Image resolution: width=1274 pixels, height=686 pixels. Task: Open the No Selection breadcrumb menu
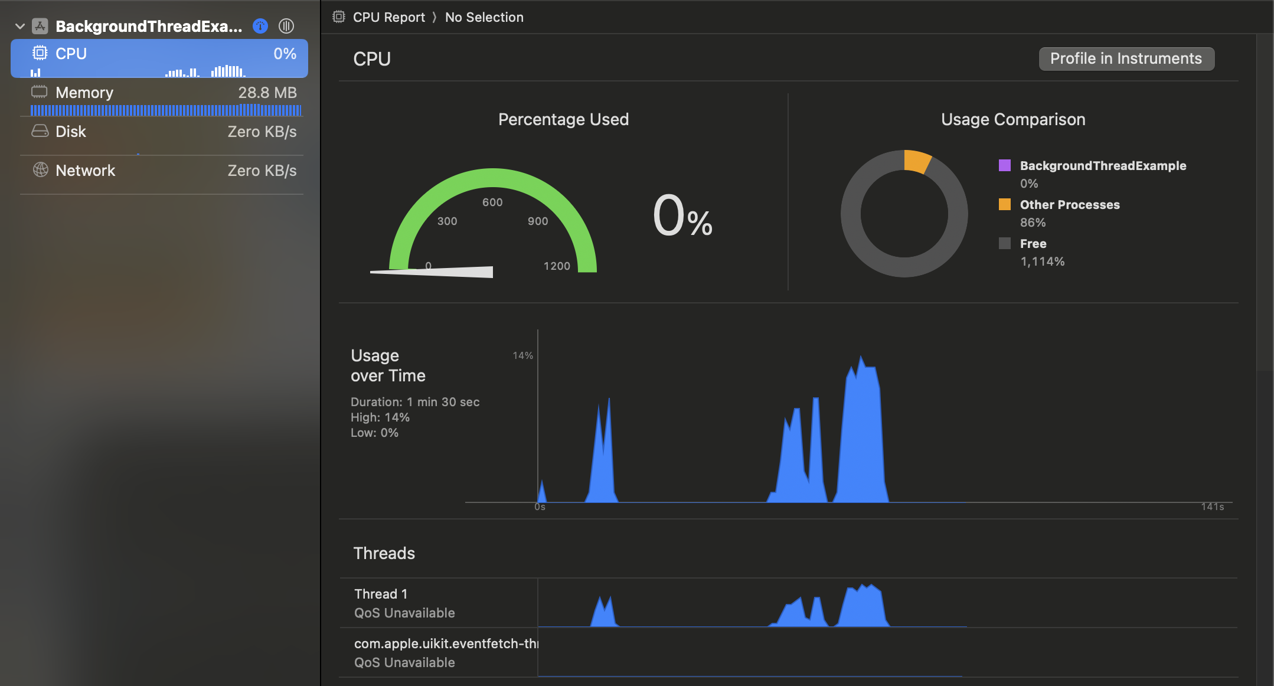(x=484, y=17)
